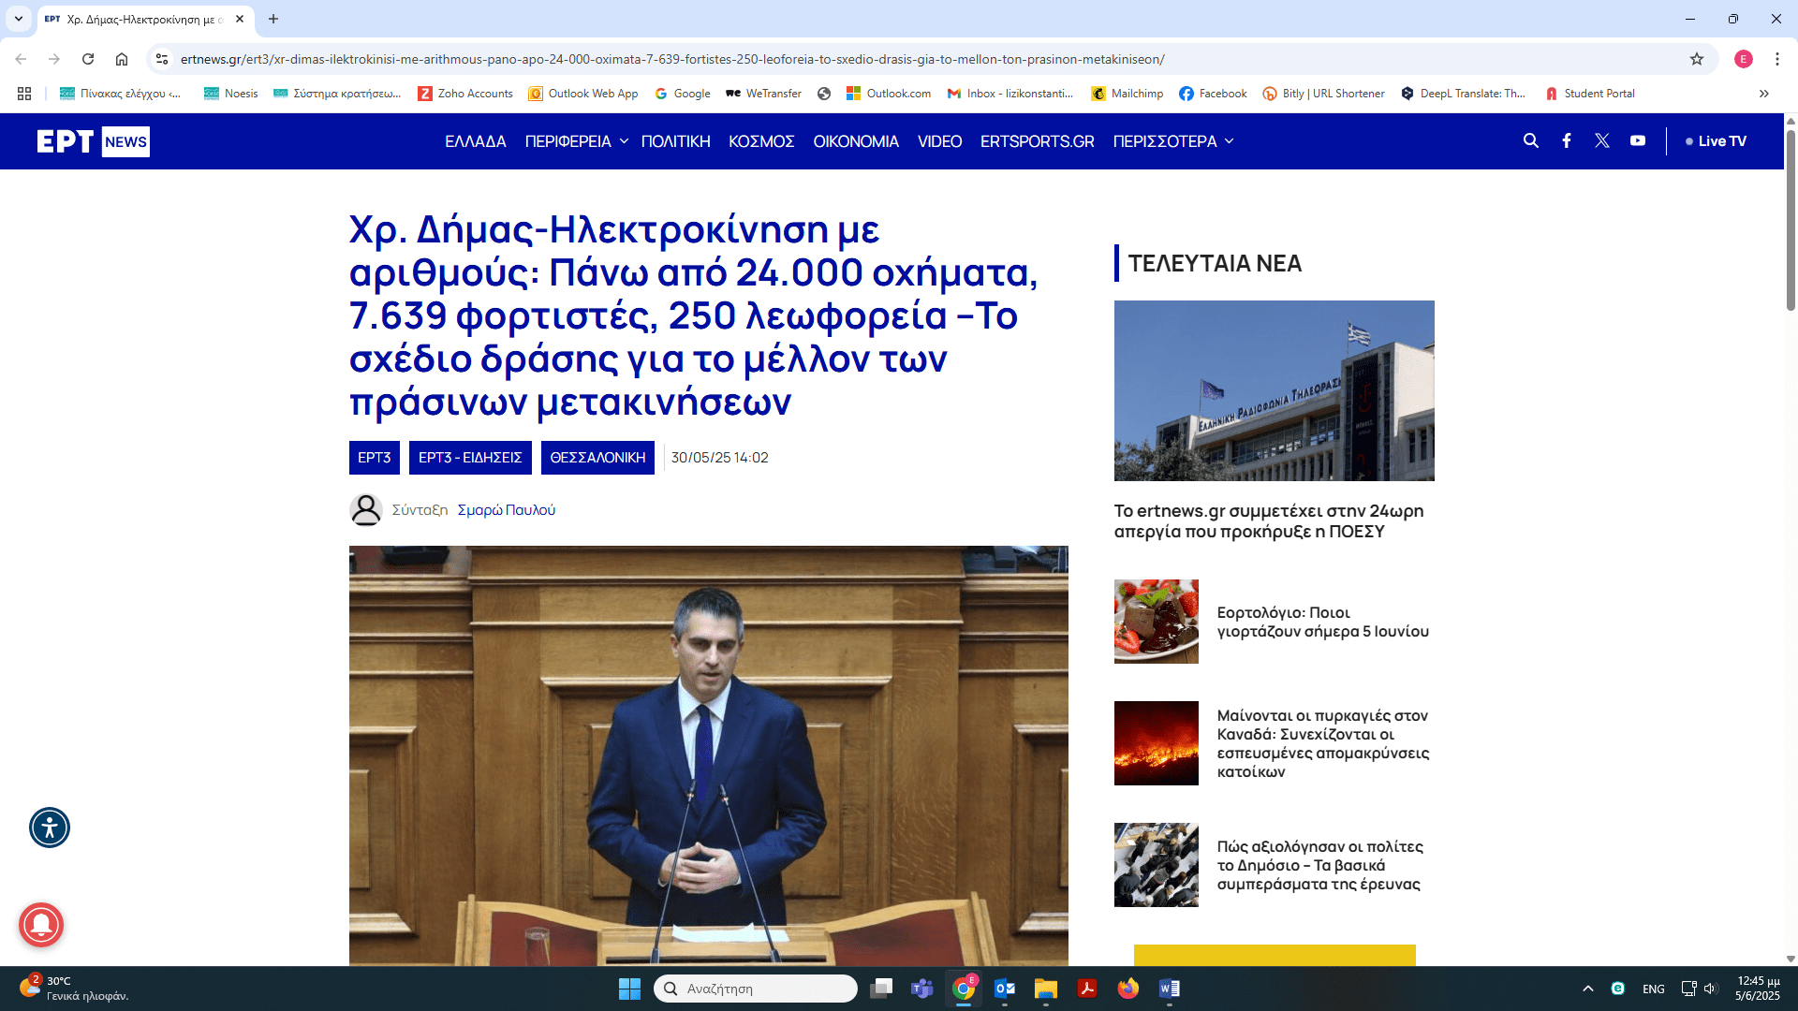Click the Windows taskbar search field
The width and height of the screenshot is (1798, 1011).
pyautogui.click(x=755, y=989)
